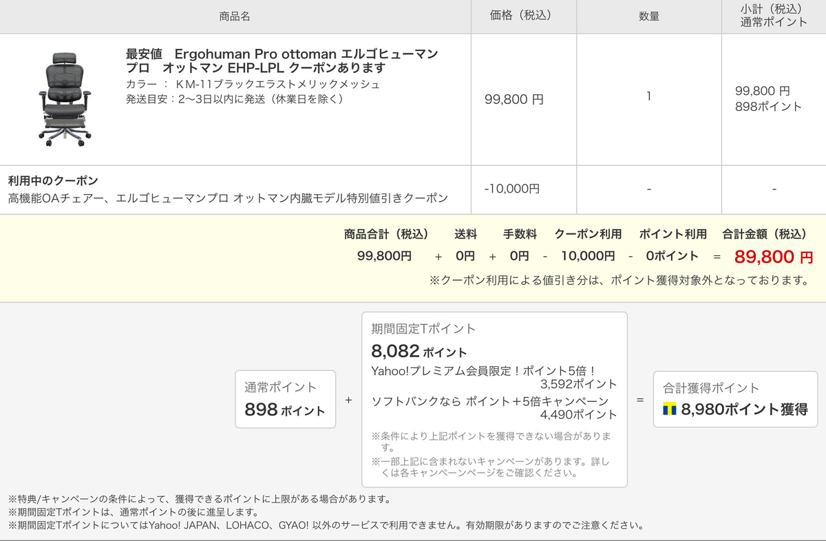Click the 8,980ポイント獲得 text
This screenshot has width=826, height=541.
[744, 410]
